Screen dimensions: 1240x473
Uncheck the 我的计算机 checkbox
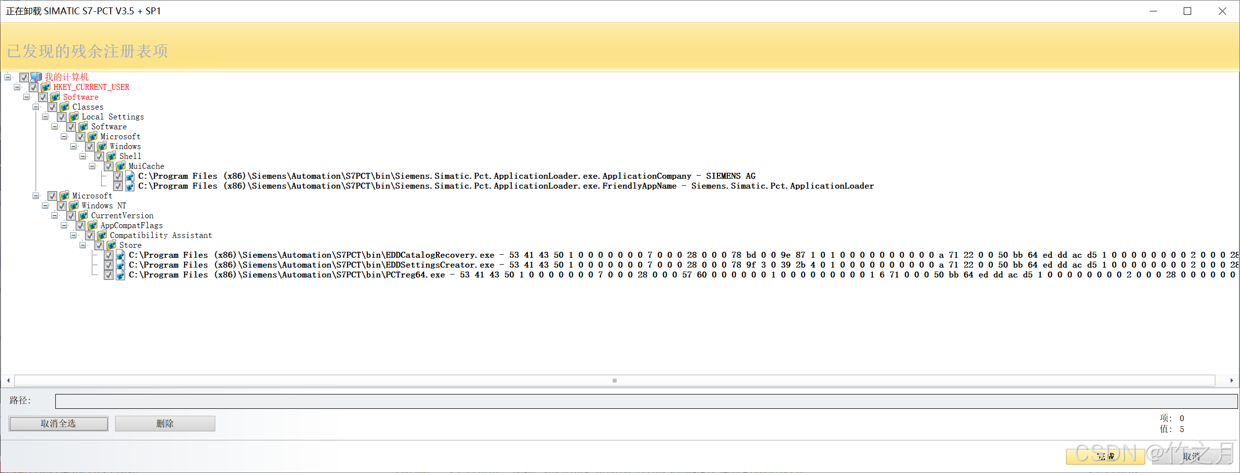[x=24, y=78]
